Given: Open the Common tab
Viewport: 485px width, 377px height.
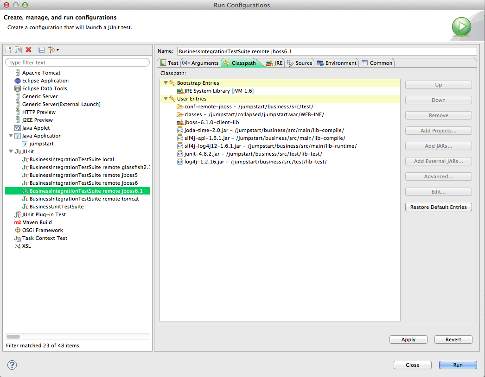Looking at the screenshot, I should pyautogui.click(x=377, y=63).
